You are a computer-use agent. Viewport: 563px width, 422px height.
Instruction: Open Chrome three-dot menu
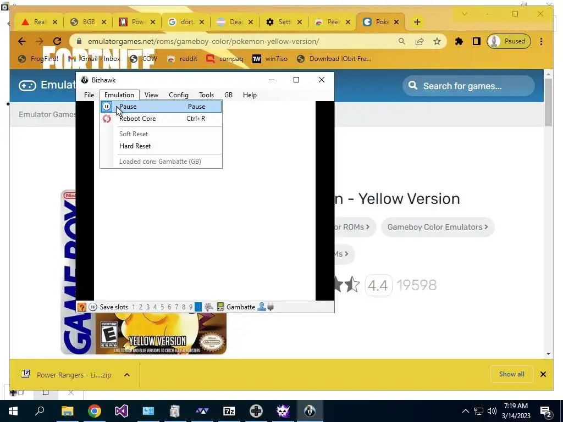(x=541, y=41)
